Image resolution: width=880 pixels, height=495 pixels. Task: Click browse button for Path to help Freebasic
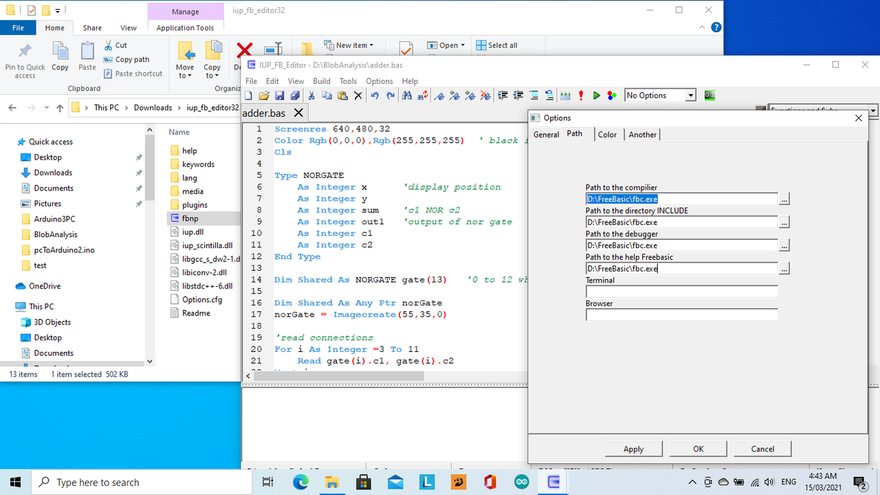click(x=784, y=268)
